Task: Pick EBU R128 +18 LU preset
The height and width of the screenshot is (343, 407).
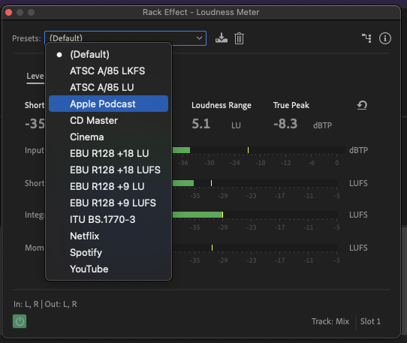Action: pos(108,153)
